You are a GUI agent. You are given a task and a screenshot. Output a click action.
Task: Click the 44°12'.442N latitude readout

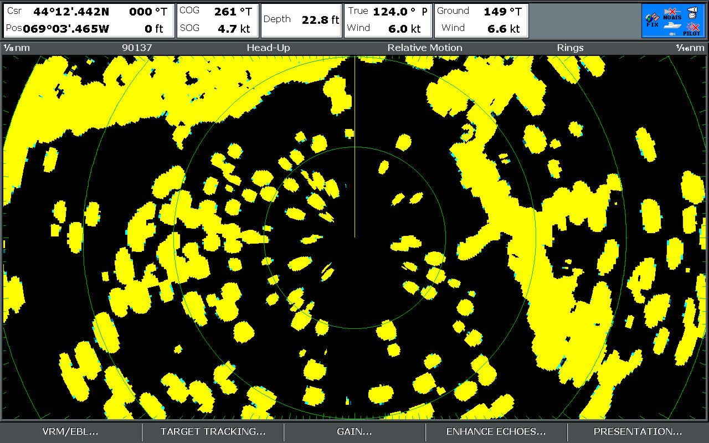point(71,12)
